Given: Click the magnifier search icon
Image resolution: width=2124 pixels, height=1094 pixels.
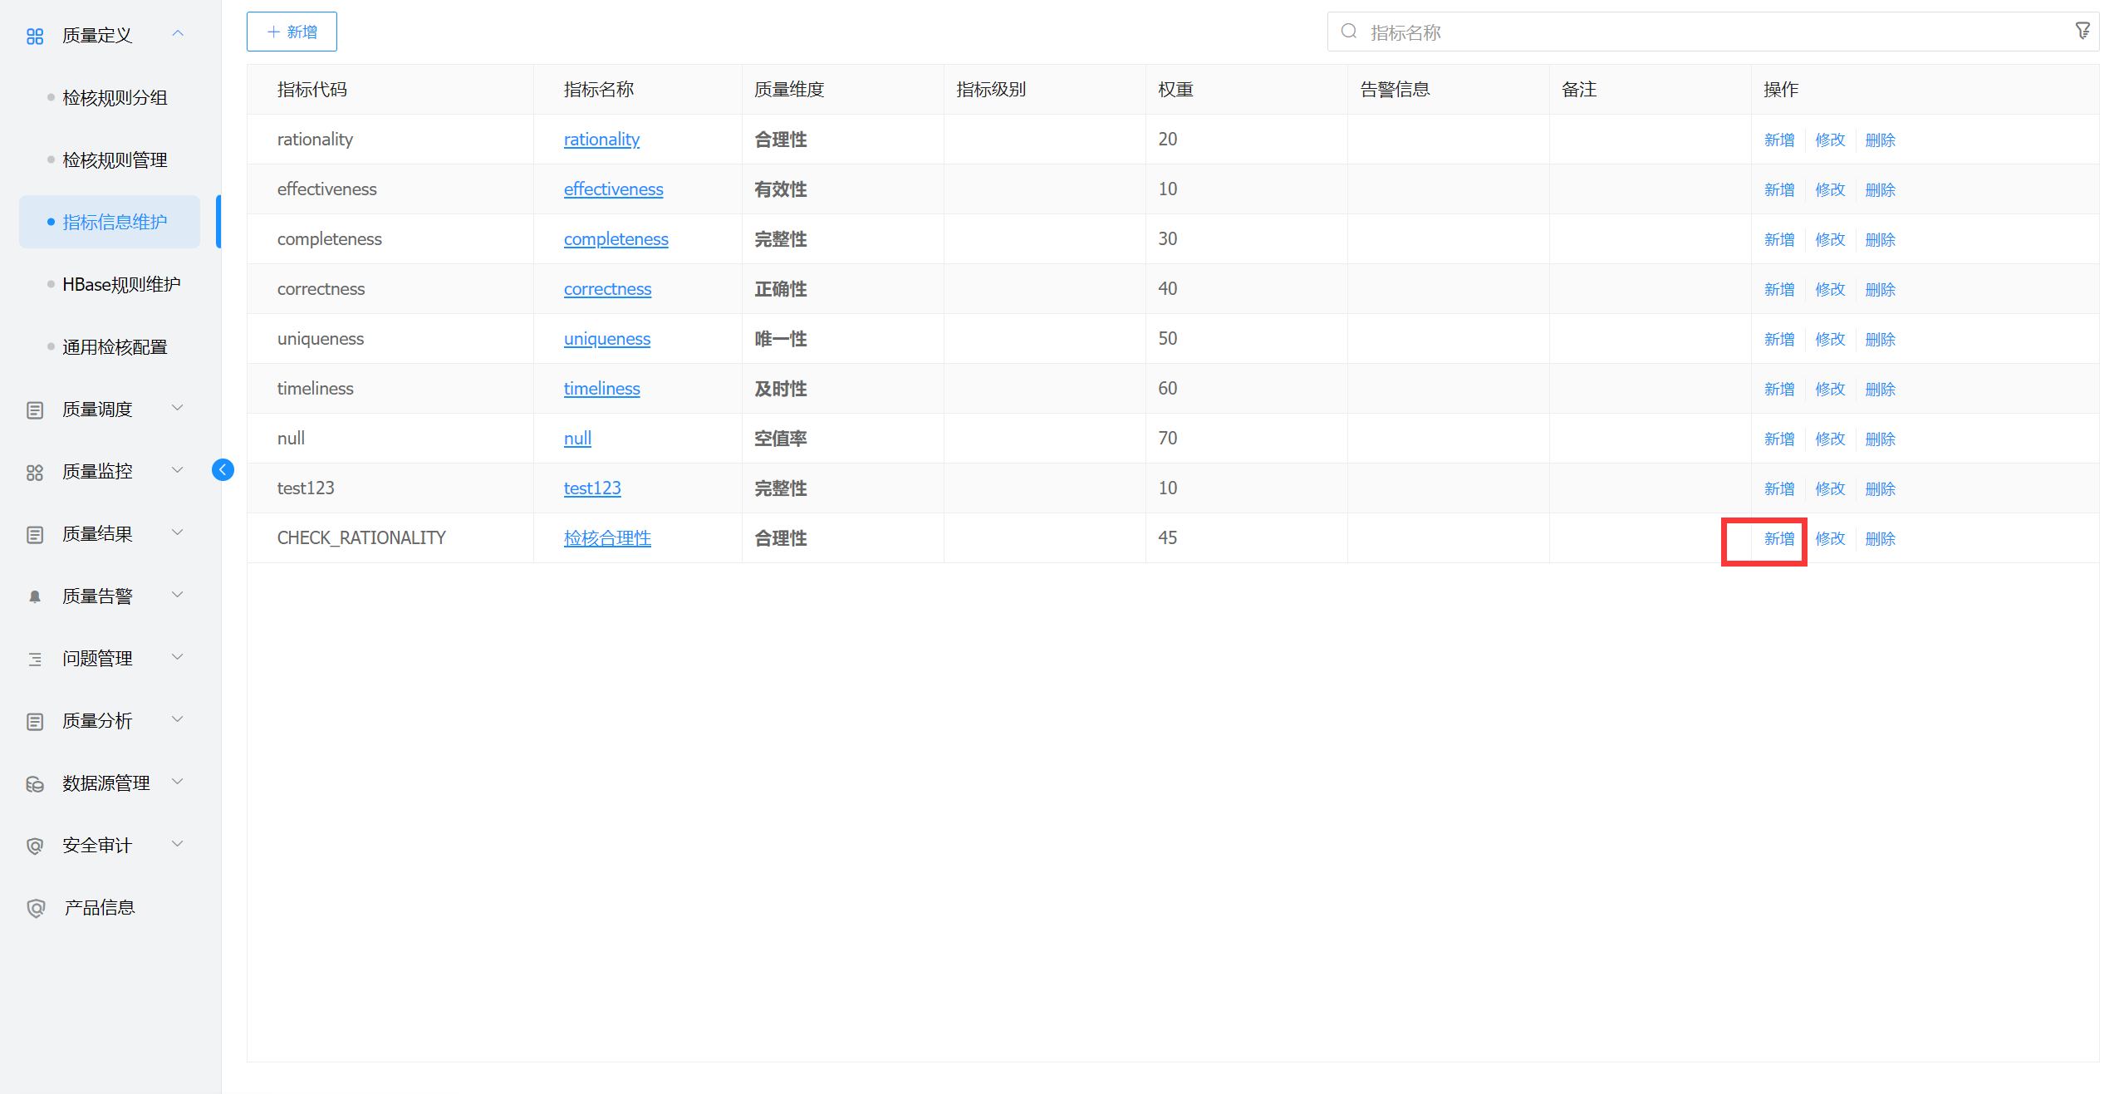Looking at the screenshot, I should tap(1349, 32).
